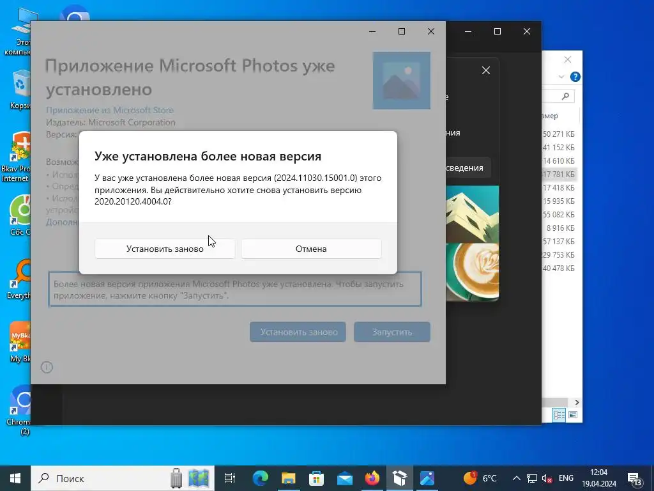Open Task View from the taskbar
This screenshot has height=491, width=654.
coord(230,478)
